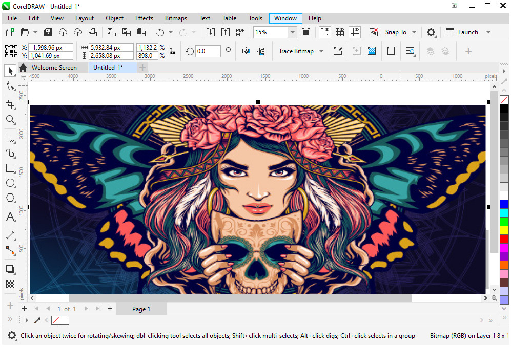Open the Object menu

pos(114,18)
